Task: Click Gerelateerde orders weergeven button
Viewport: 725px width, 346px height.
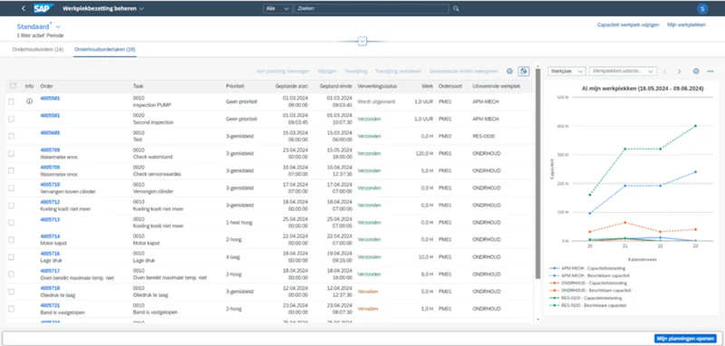Action: (464, 72)
